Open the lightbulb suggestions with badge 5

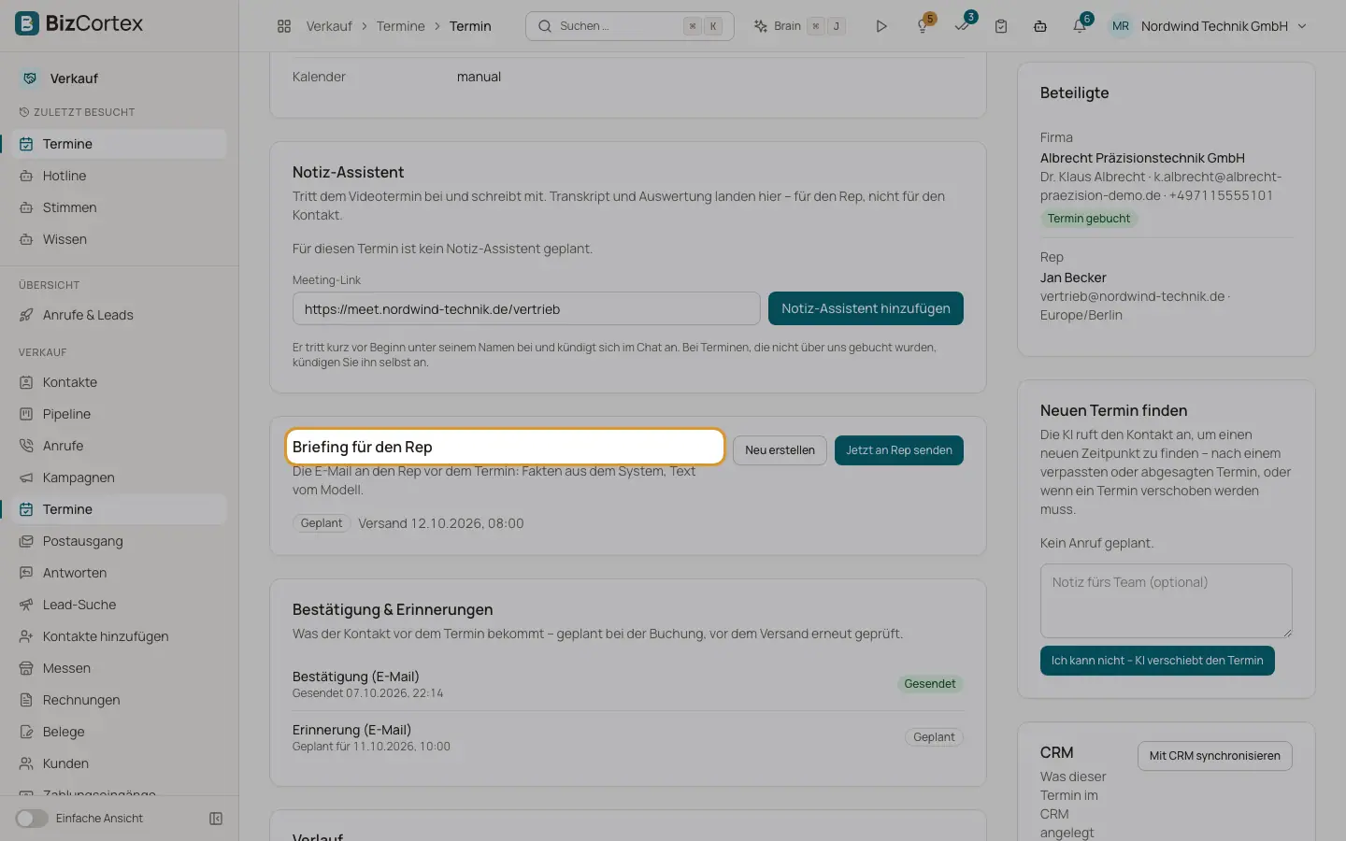tap(924, 26)
